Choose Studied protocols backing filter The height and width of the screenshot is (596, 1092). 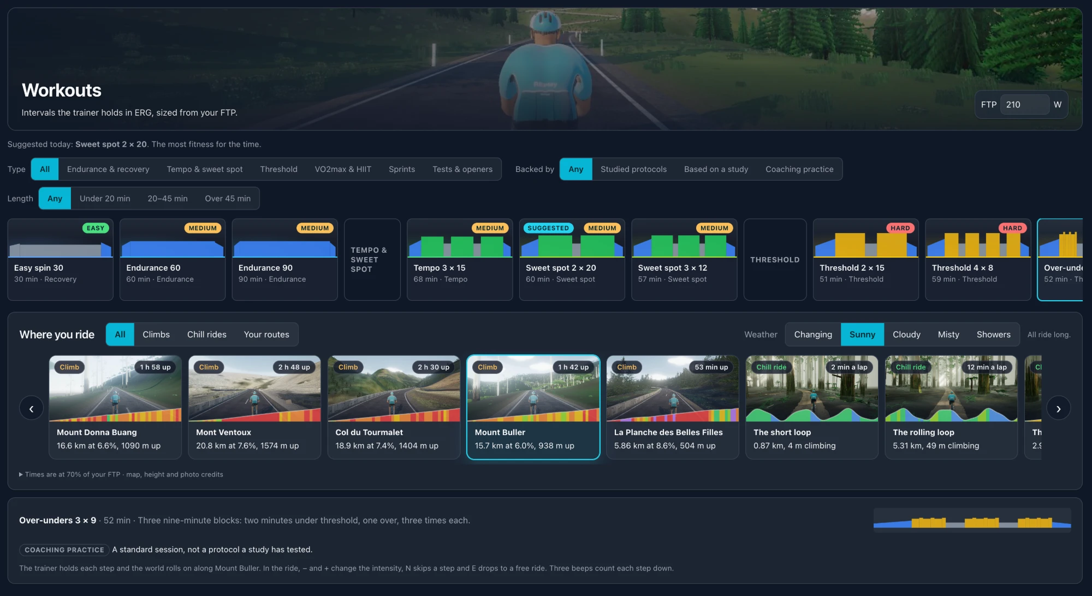click(633, 169)
